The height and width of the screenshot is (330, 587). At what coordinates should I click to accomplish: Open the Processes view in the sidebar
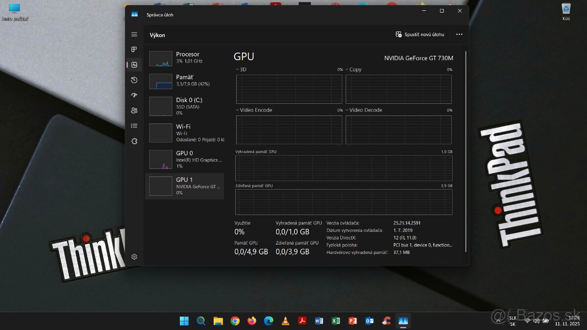pos(134,49)
